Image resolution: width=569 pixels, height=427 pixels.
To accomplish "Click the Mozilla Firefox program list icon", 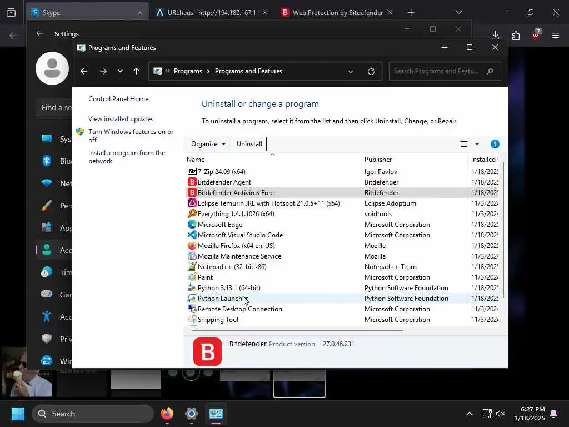I will click(192, 245).
